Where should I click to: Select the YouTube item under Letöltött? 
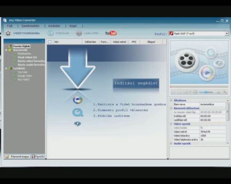23,72
